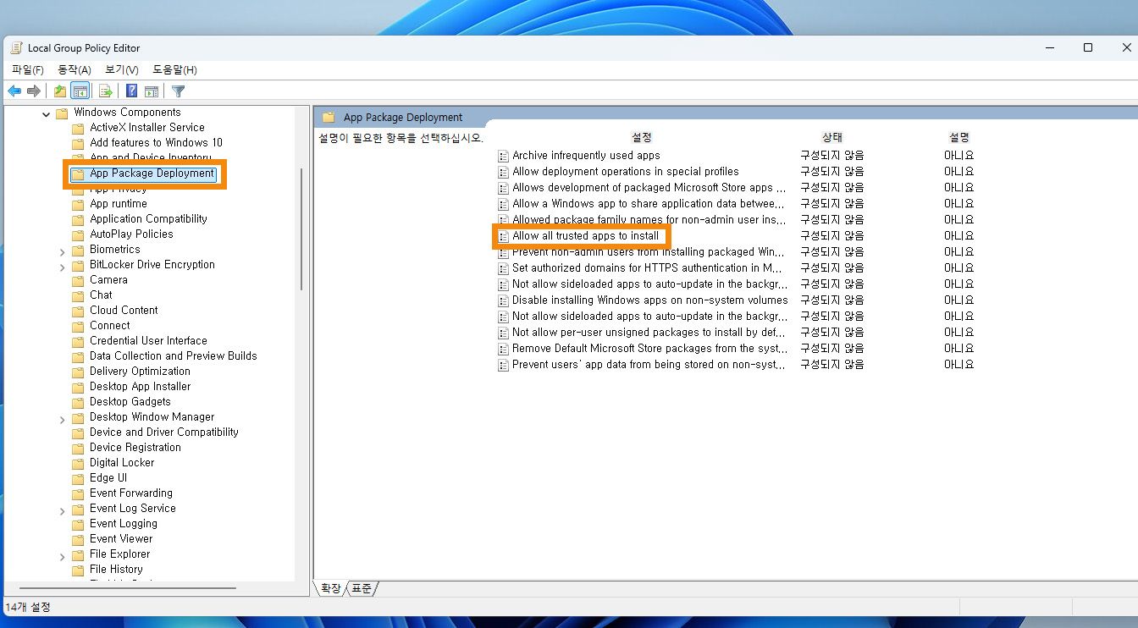The width and height of the screenshot is (1138, 628).
Task: Click the folder icon beside ActiveX Installer Service
Action: (x=78, y=128)
